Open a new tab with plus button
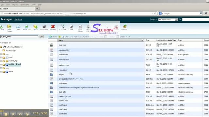 (37, 8)
